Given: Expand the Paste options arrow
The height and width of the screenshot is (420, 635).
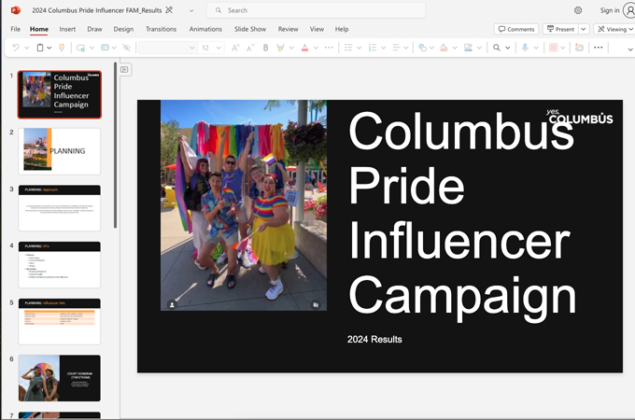Looking at the screenshot, I should pyautogui.click(x=49, y=48).
